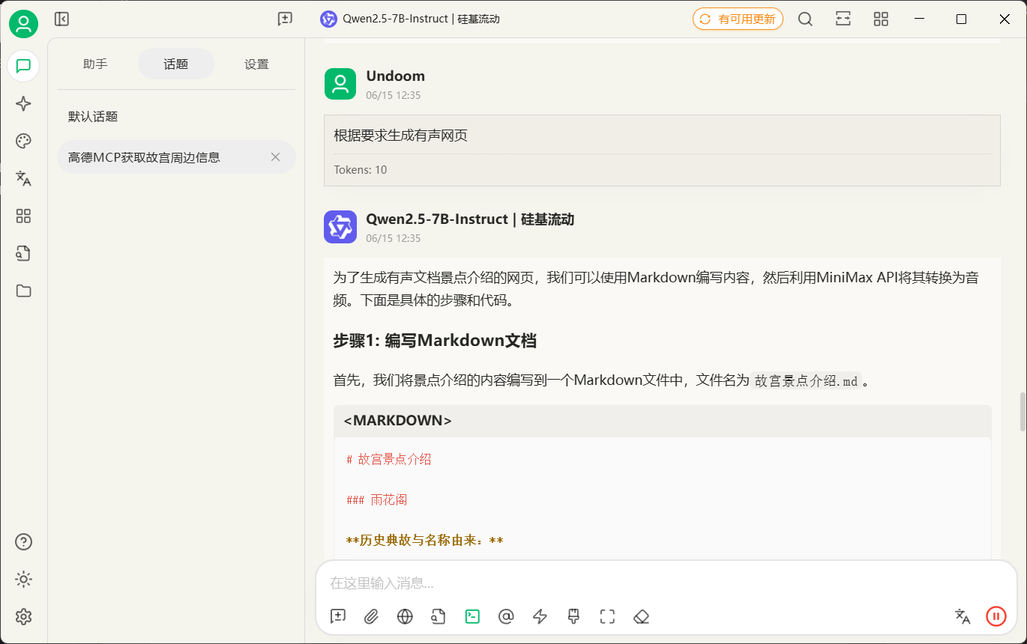Open the header grid apps icon
1027x644 pixels.
[x=881, y=19]
